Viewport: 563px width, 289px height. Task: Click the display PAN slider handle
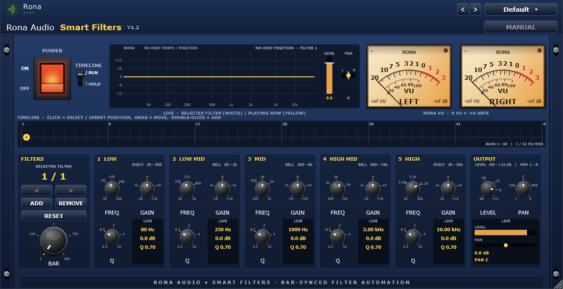pyautogui.click(x=348, y=75)
